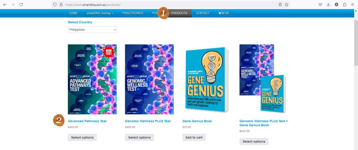Open the PRACTITIONER menu item

pyautogui.click(x=133, y=13)
